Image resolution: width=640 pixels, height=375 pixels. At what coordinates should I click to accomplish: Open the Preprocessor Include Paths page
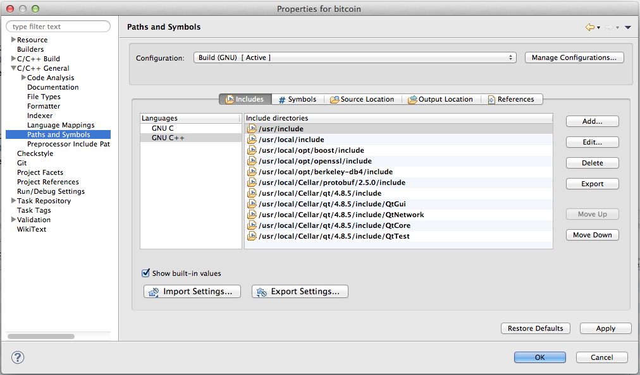(68, 144)
